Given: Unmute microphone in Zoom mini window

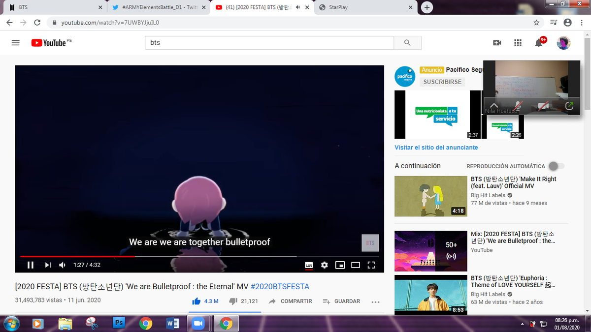Looking at the screenshot, I should click(x=518, y=105).
